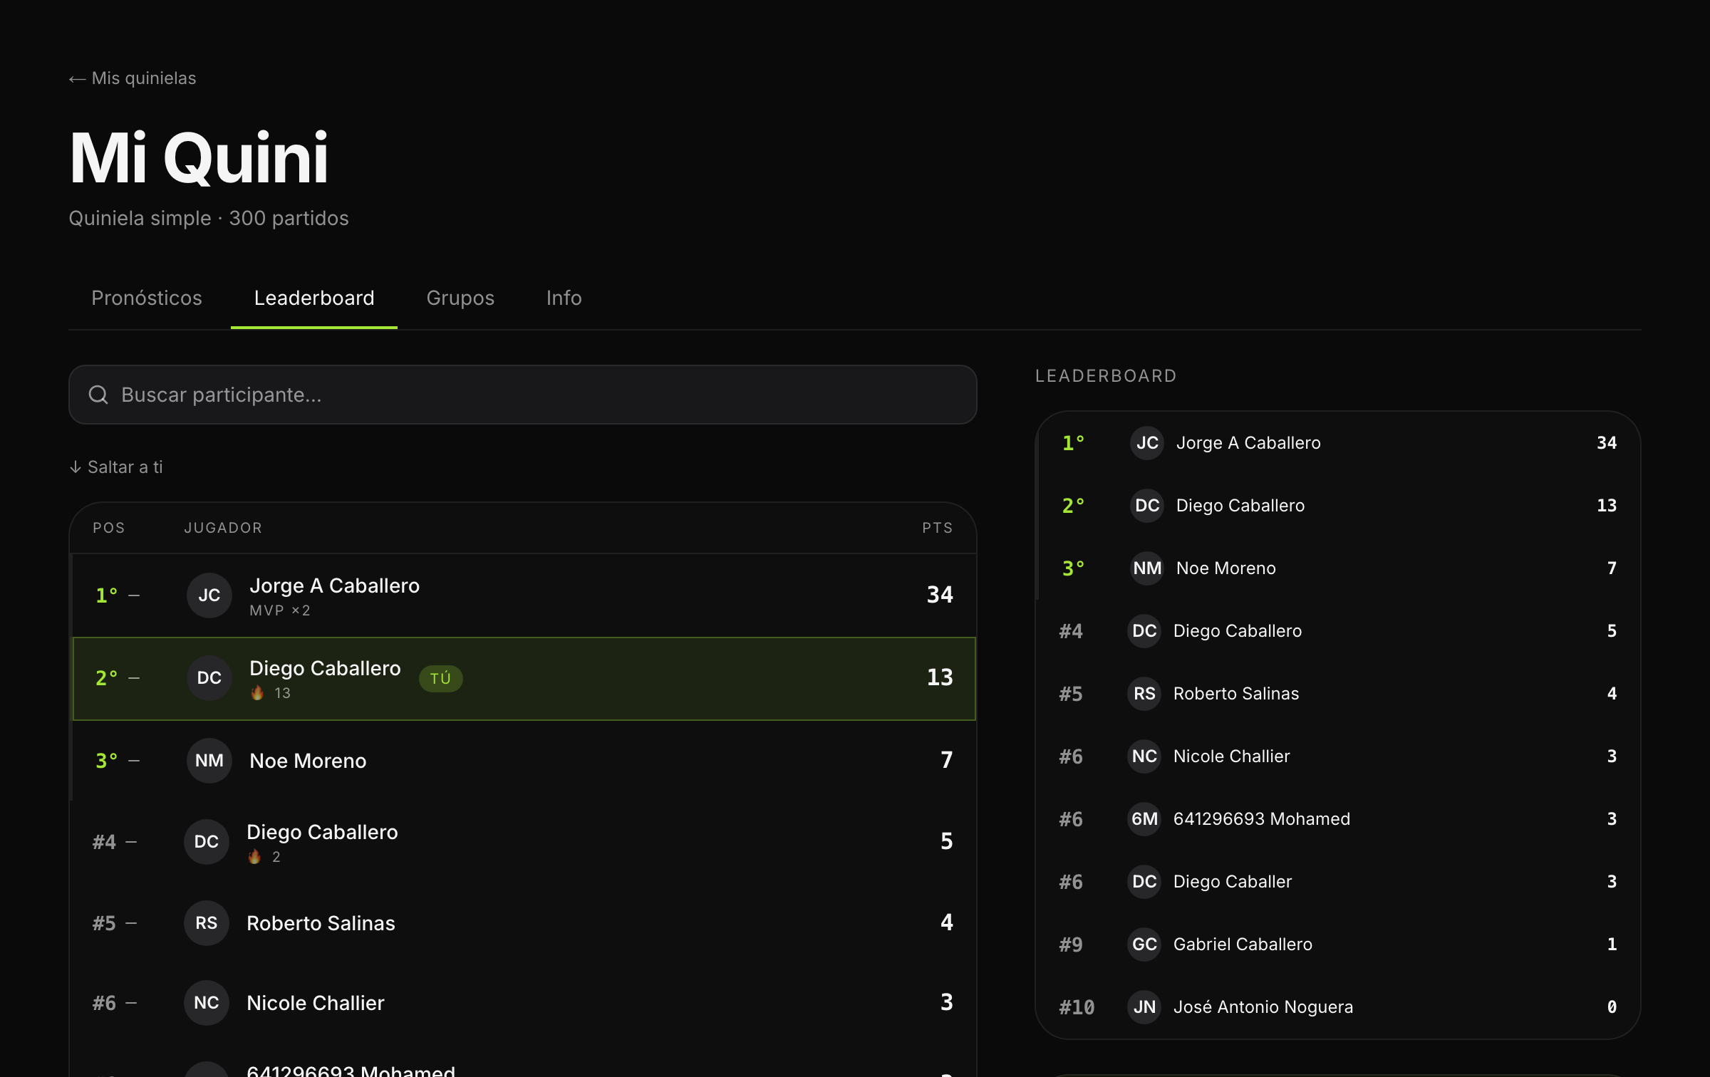Click the RS avatar in main table
This screenshot has height=1077, width=1710.
point(206,923)
